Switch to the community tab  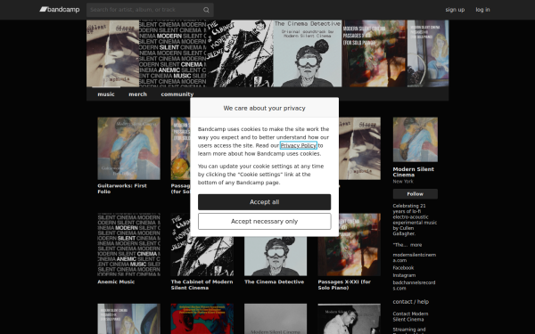(177, 94)
